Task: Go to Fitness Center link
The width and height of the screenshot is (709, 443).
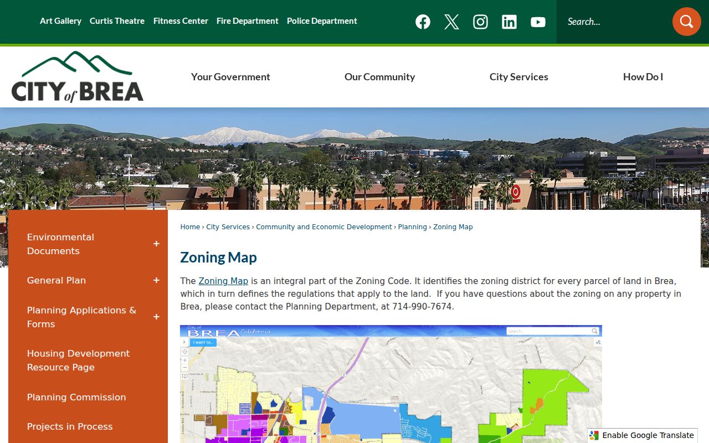Action: pyautogui.click(x=181, y=21)
